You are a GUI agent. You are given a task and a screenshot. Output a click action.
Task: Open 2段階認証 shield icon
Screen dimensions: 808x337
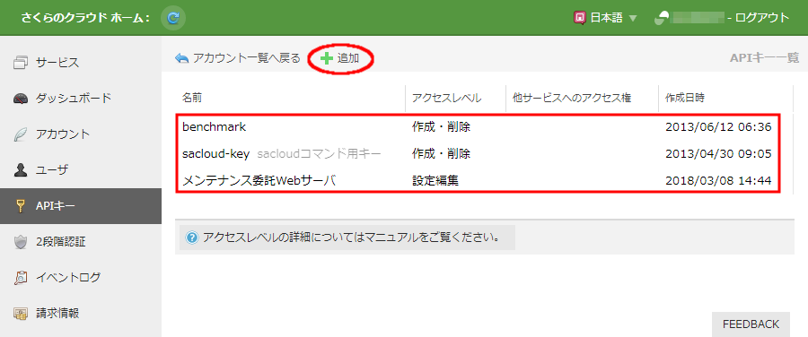click(x=20, y=242)
